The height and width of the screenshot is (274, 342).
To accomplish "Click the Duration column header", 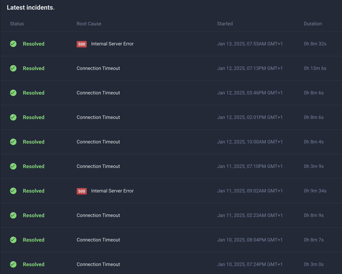I will [x=313, y=24].
